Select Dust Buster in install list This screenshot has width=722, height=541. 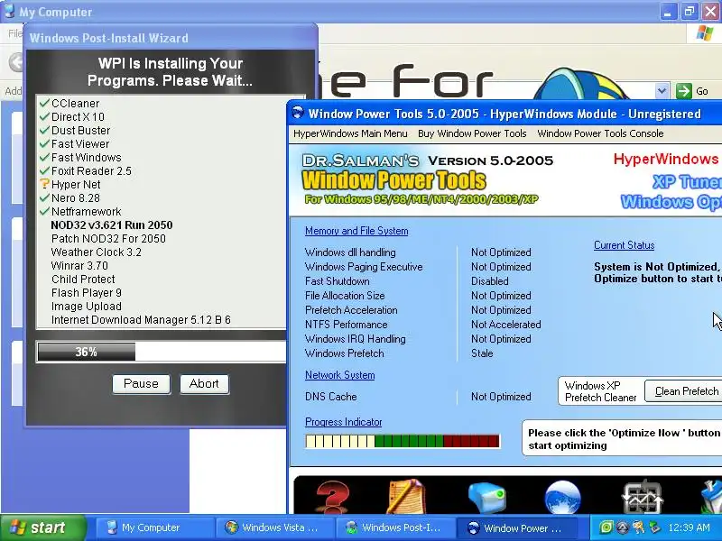click(80, 130)
